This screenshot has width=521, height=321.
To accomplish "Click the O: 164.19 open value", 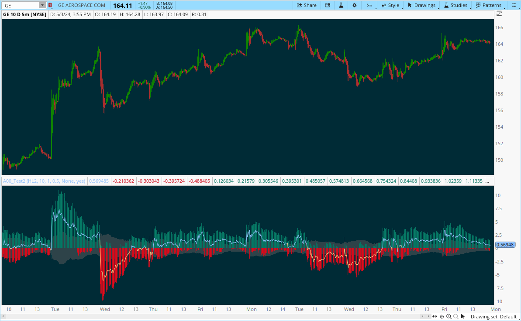I will coord(105,14).
